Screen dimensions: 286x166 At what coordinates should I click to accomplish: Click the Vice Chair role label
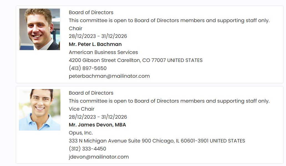[x=81, y=109]
